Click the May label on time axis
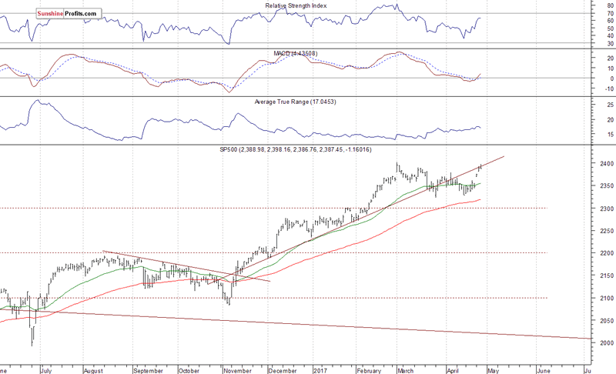 [492, 369]
